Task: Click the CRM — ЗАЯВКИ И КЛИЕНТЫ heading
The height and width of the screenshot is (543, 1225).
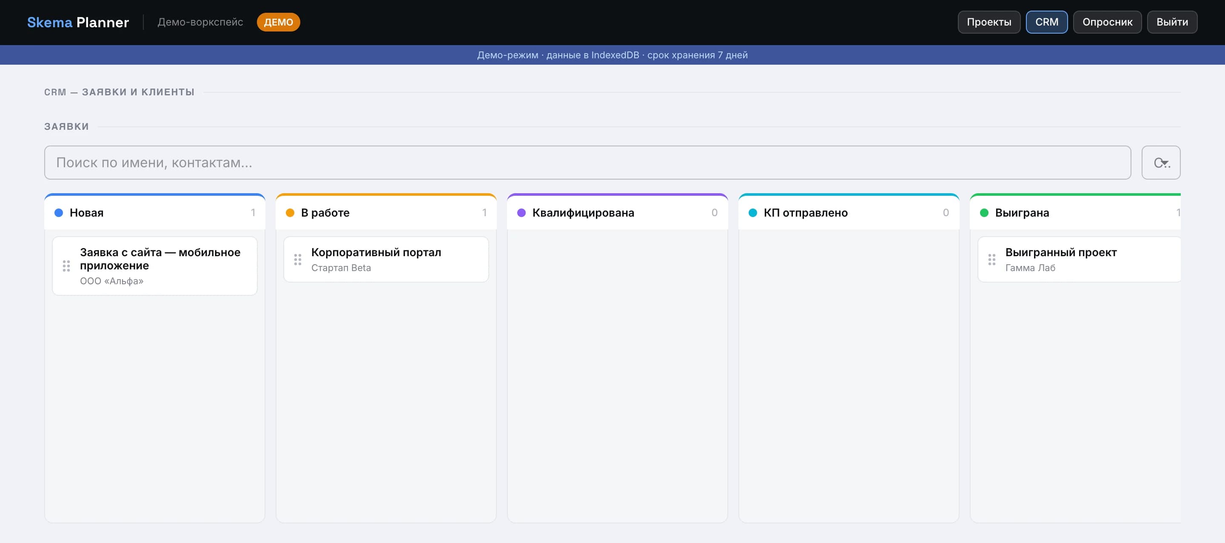Action: (120, 92)
